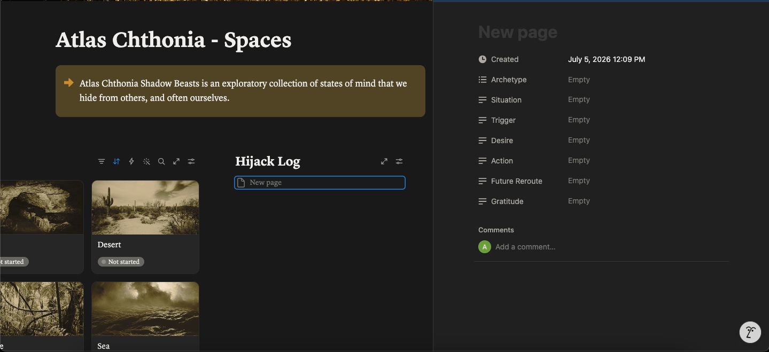Click the Hijack Log heading

pyautogui.click(x=268, y=161)
